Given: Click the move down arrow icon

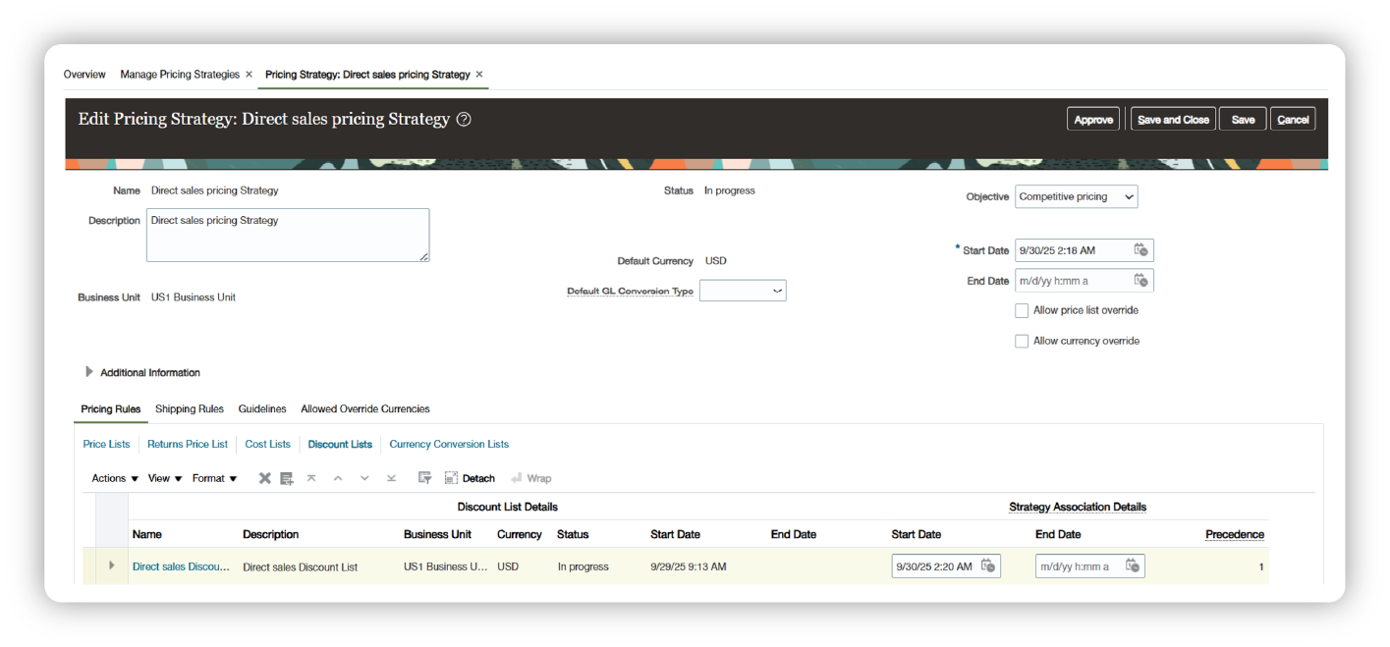Looking at the screenshot, I should (364, 478).
